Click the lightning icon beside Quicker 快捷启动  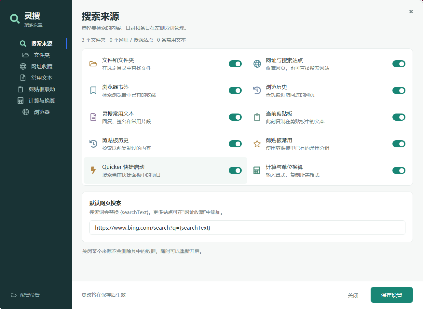click(93, 170)
